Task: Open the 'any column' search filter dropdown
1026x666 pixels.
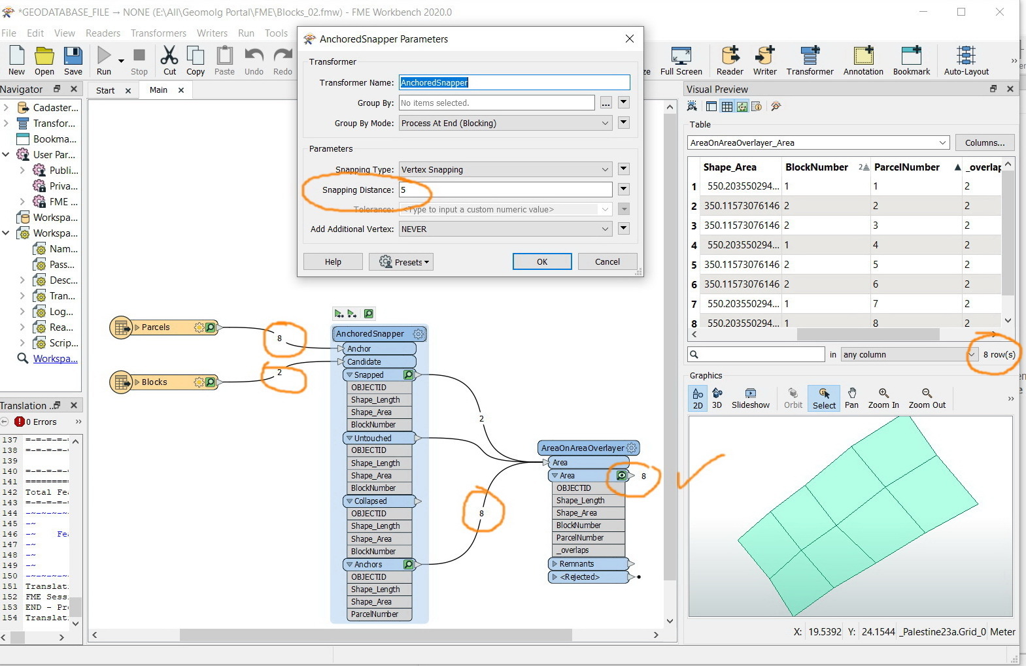Action: 909,354
